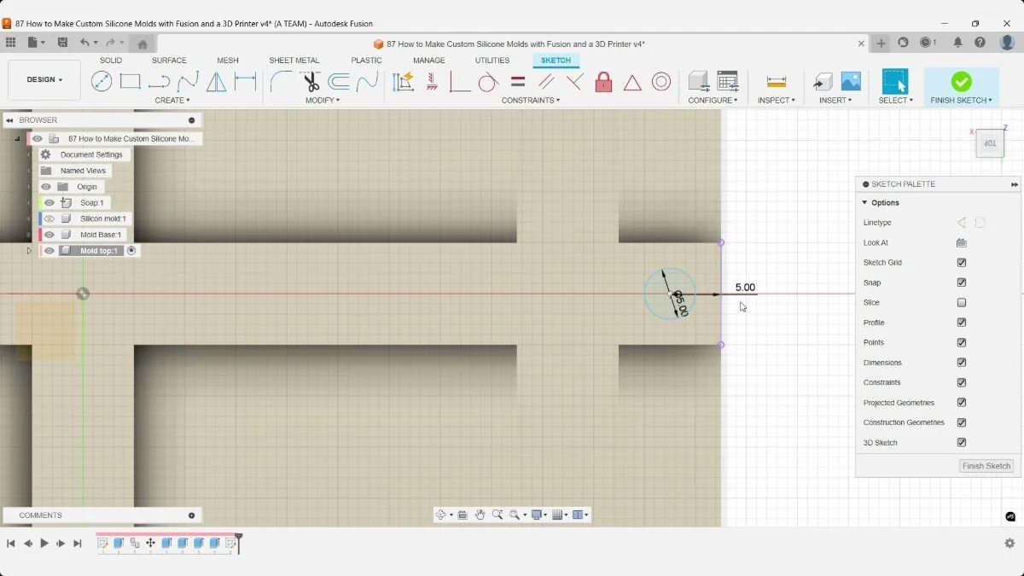
Task: Toggle the Projected Geometries checkbox
Action: point(962,403)
